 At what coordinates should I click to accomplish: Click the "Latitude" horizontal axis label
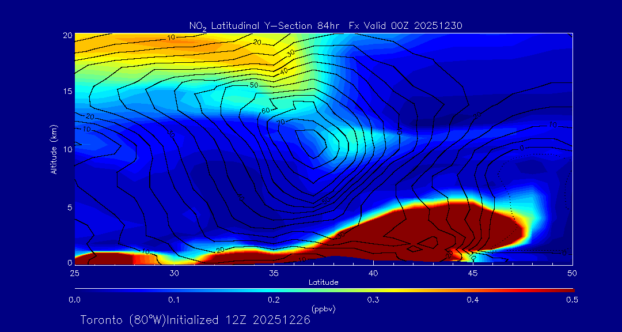coord(324,283)
